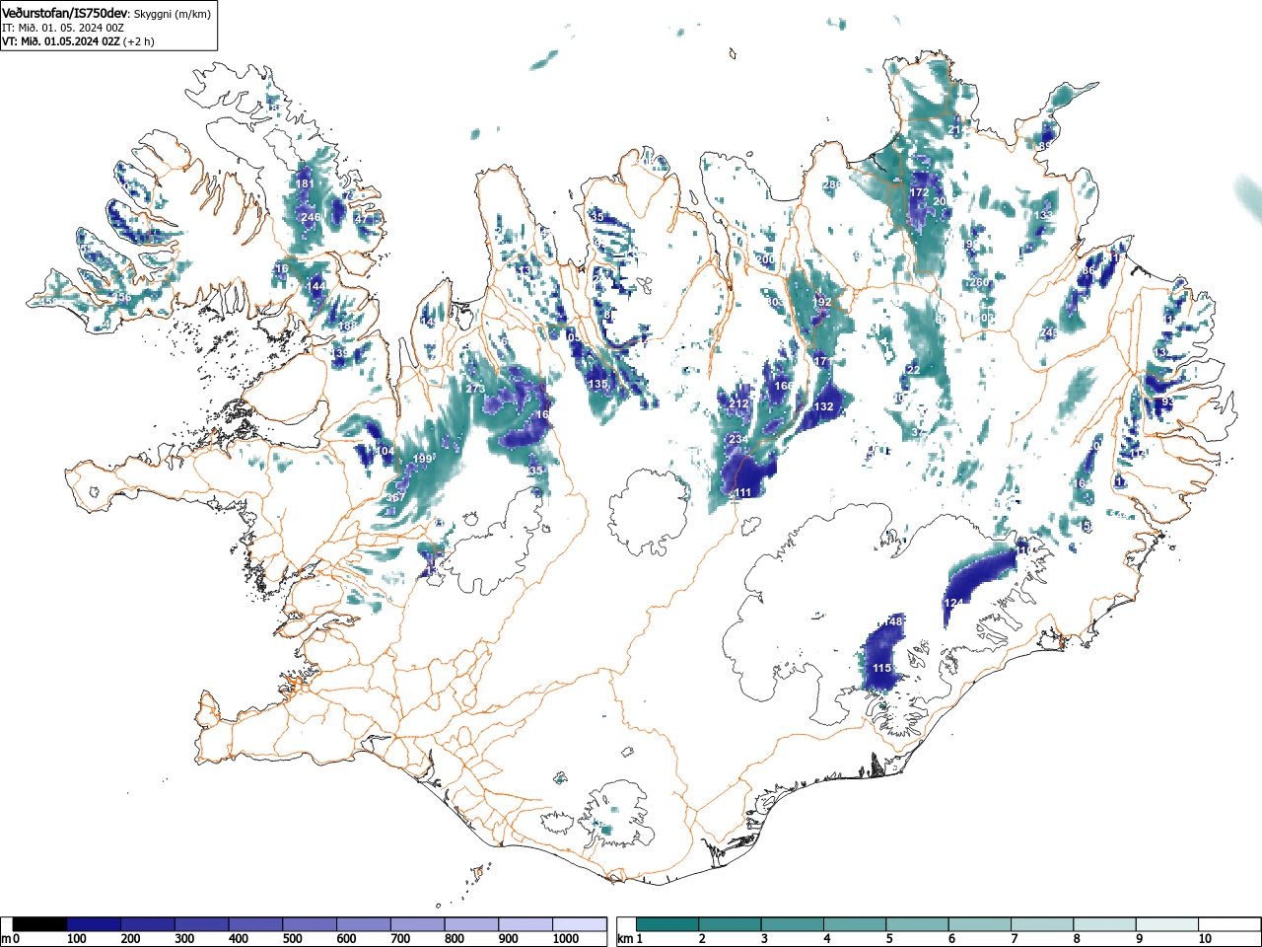
Task: Click the '192' visibility label
Action: pos(822,303)
